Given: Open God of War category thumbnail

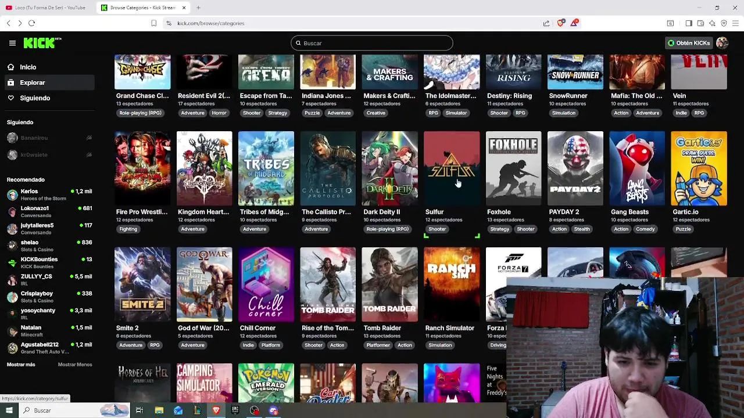Looking at the screenshot, I should pyautogui.click(x=205, y=284).
